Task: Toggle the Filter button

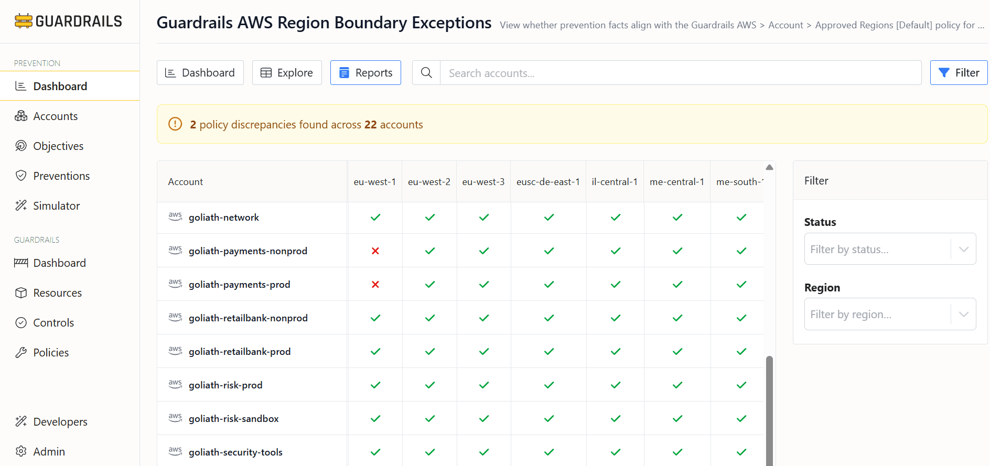Action: 959,72
